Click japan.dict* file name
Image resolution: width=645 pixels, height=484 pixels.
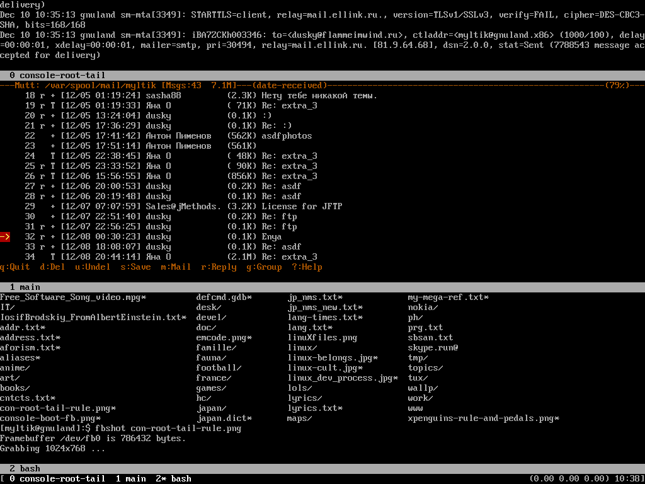[x=224, y=418]
